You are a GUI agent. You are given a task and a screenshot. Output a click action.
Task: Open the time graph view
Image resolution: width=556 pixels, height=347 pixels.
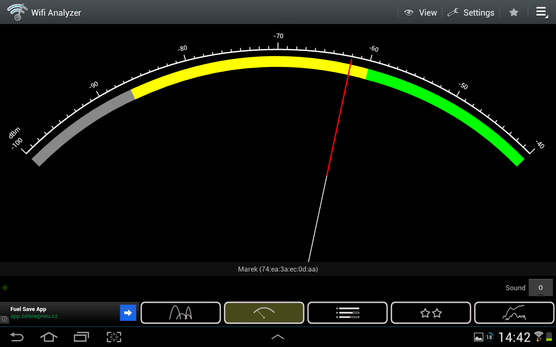(514, 313)
